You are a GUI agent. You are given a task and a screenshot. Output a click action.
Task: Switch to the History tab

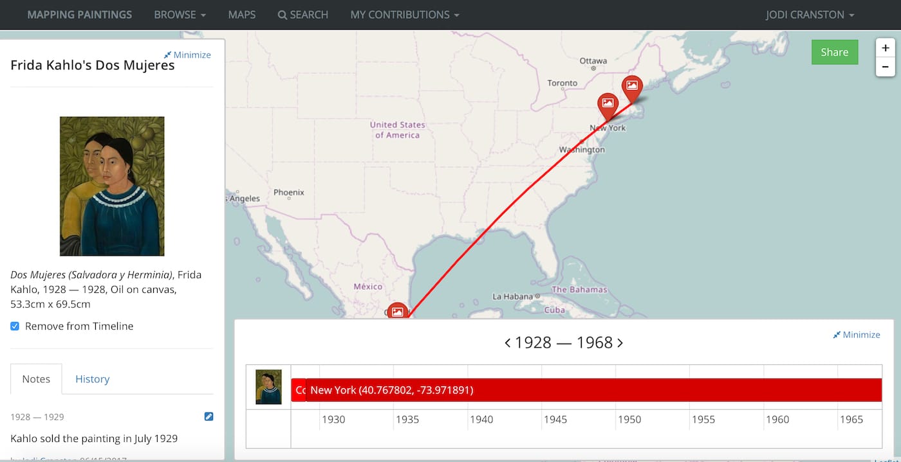92,379
